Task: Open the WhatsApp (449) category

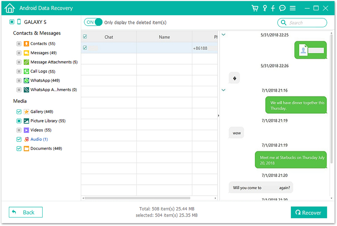Action: coord(45,80)
